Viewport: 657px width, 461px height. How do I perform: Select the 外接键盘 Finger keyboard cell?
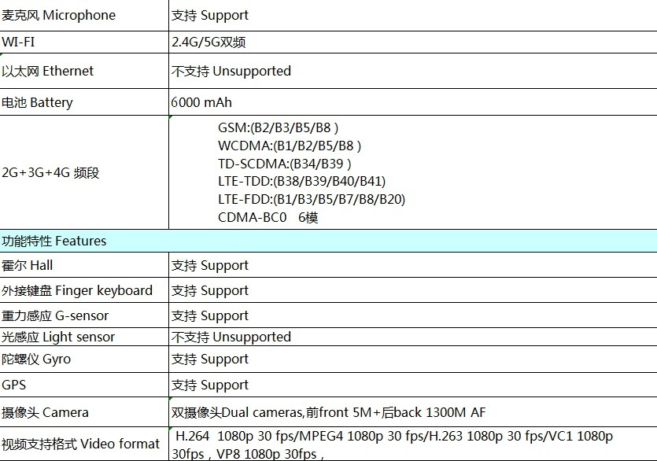tap(77, 290)
